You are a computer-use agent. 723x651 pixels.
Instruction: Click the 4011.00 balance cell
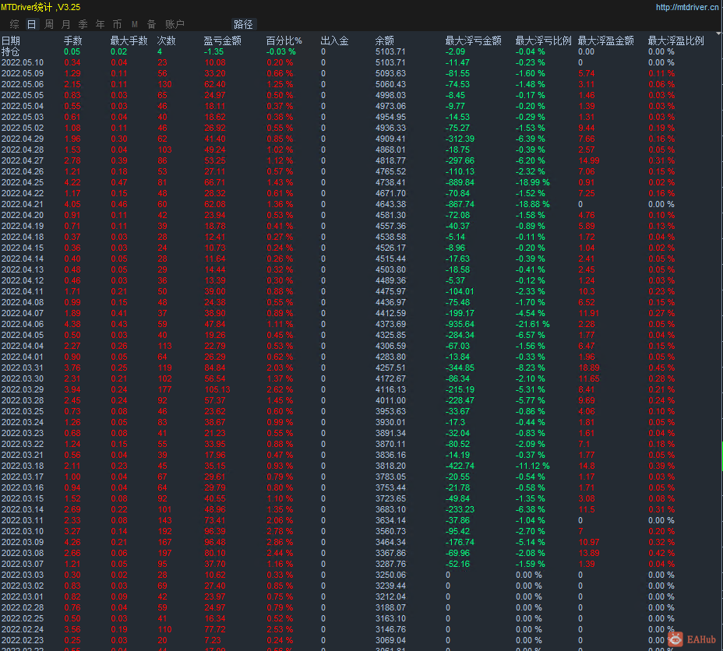[x=390, y=400]
